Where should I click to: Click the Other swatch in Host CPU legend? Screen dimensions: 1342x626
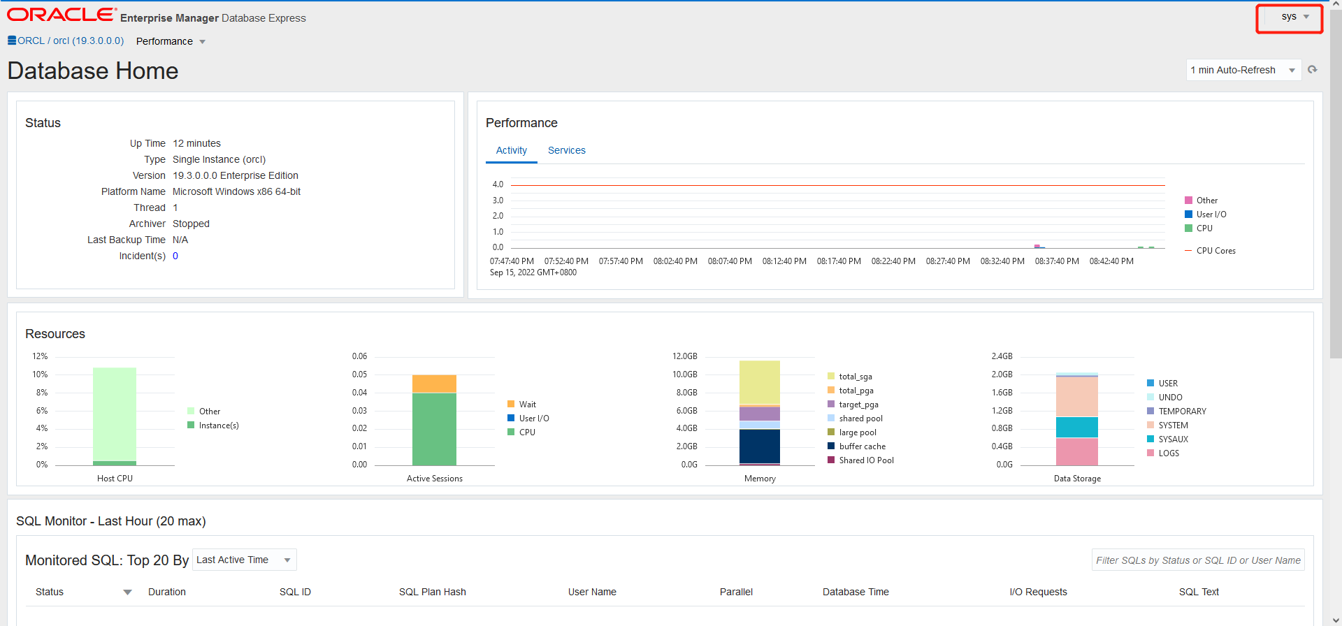pyautogui.click(x=191, y=412)
